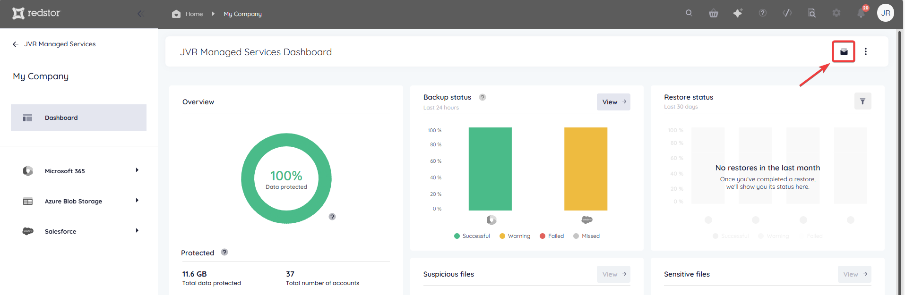Viewport: 905px width, 295px height.
Task: Click the Microsoft 365 sidebar icon
Action: pyautogui.click(x=28, y=171)
